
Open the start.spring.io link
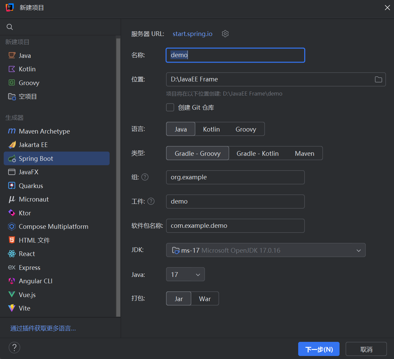[192, 34]
